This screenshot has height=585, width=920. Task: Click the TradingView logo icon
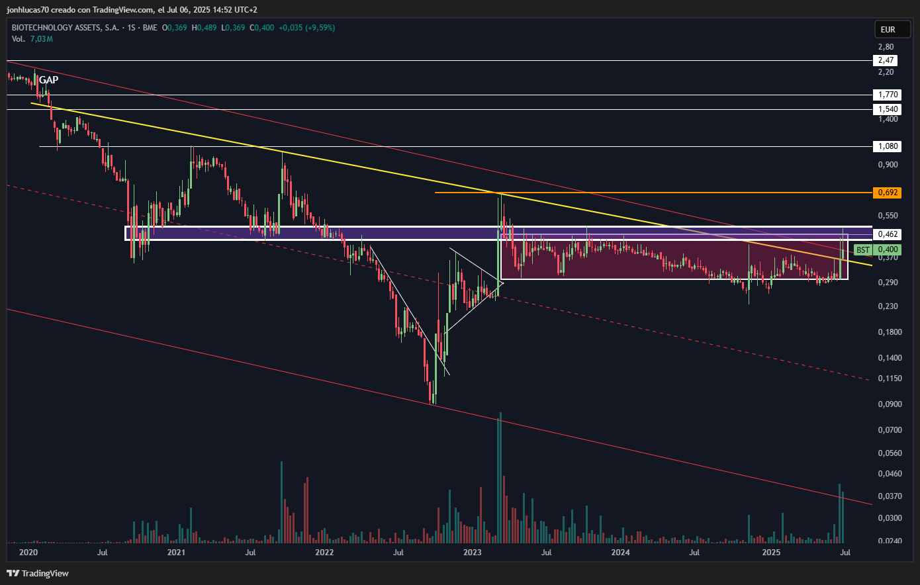(x=13, y=573)
